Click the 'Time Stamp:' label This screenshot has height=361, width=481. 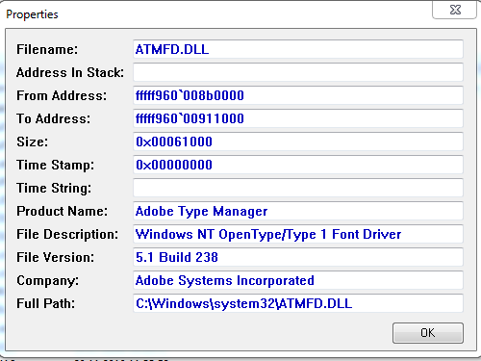[x=56, y=166]
